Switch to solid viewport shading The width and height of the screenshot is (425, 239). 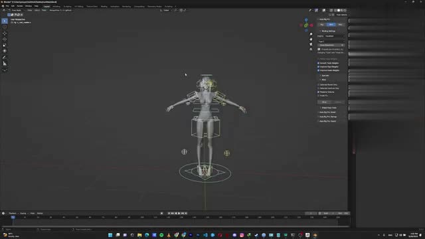coord(339,11)
